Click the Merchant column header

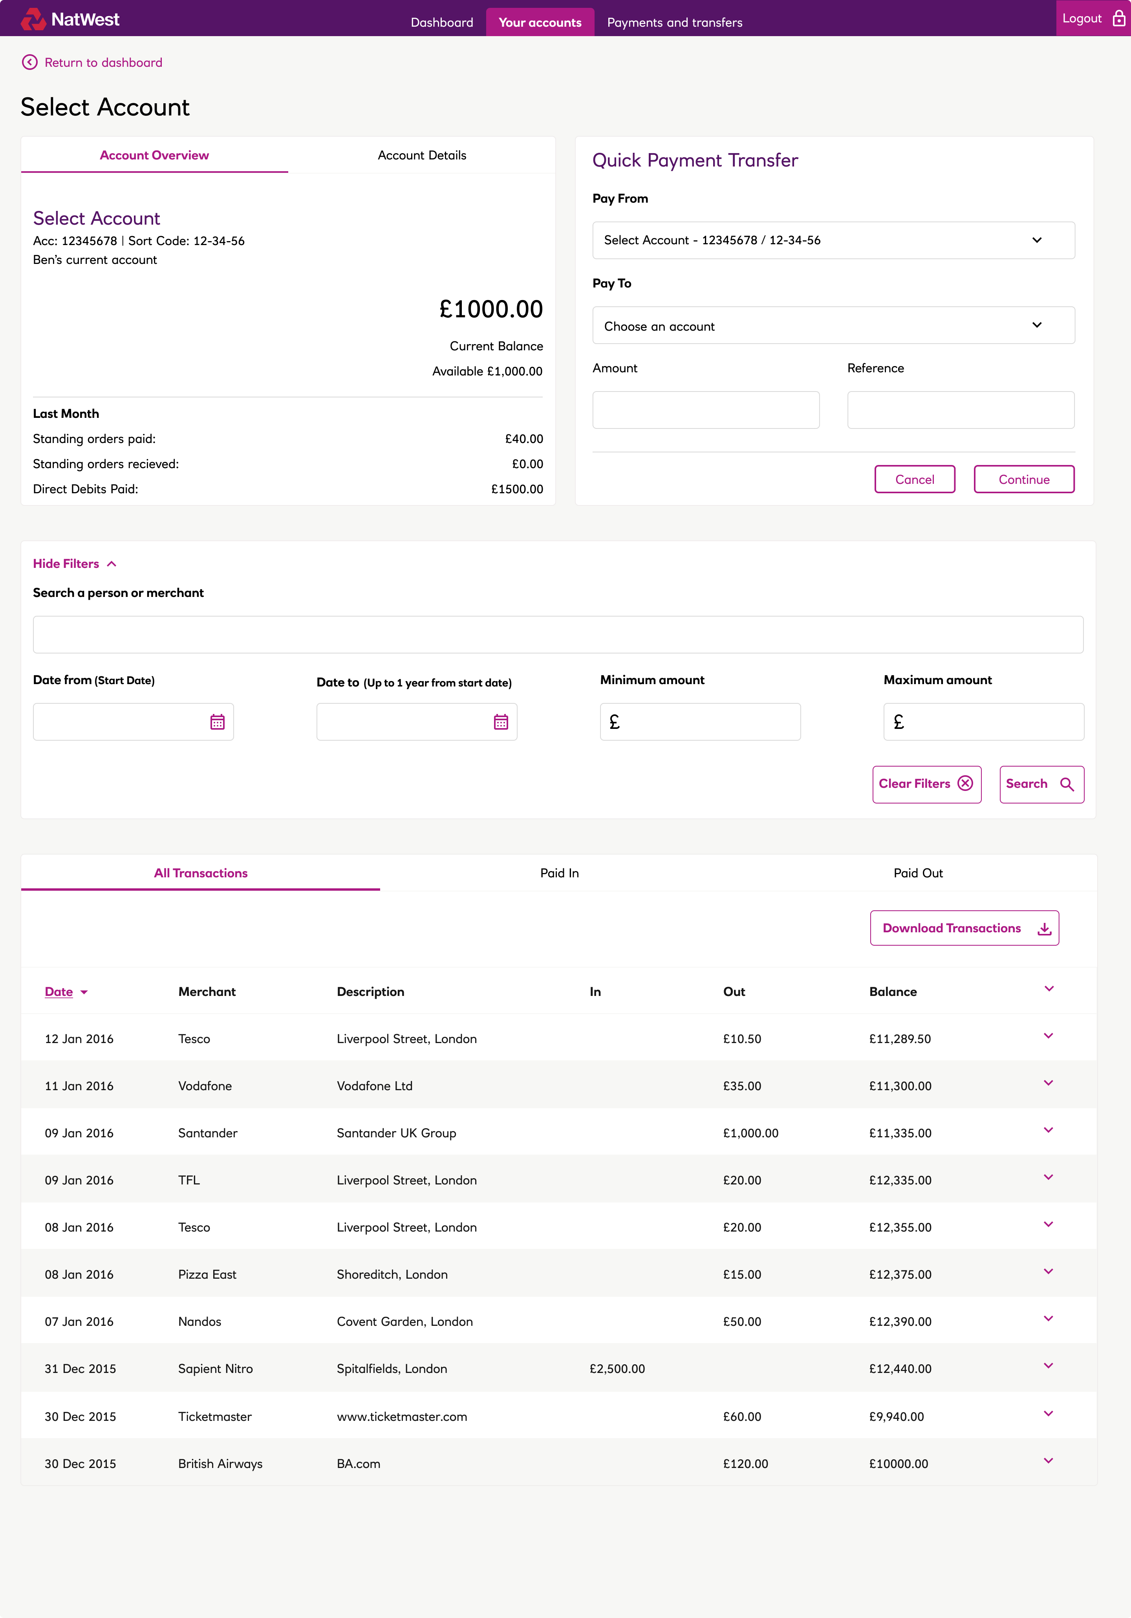[207, 992]
